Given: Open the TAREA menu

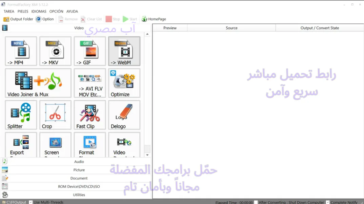Looking at the screenshot, I should click(x=9, y=12).
